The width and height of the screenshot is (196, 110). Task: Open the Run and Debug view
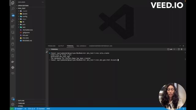(x=13, y=20)
